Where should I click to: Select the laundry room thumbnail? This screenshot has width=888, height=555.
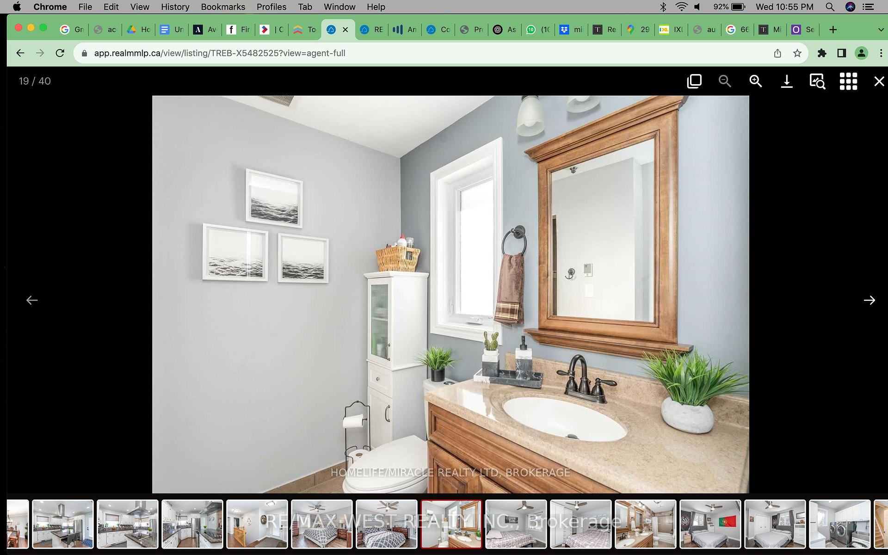[x=839, y=524]
